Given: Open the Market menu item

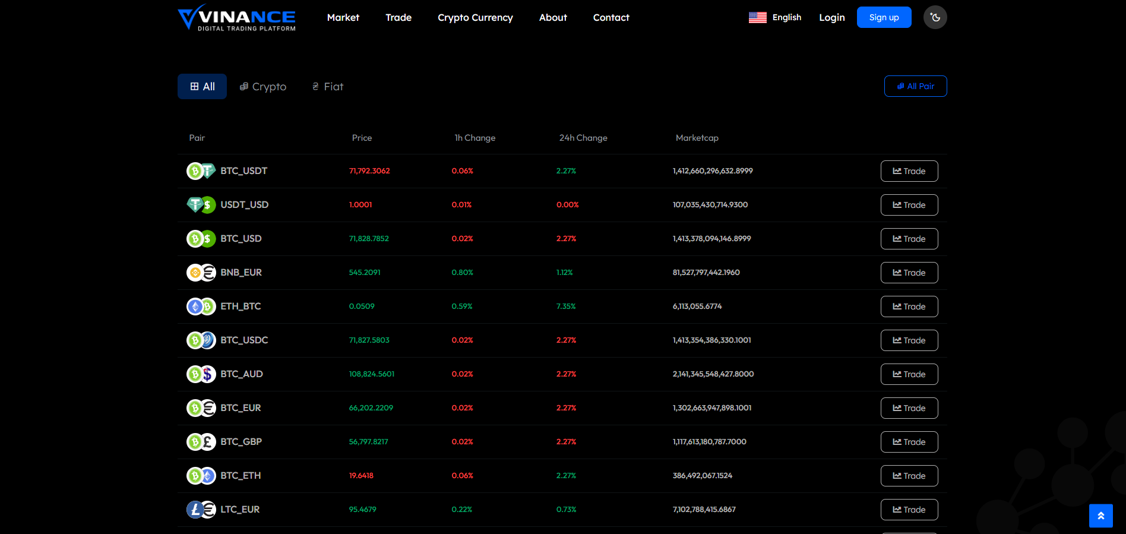Looking at the screenshot, I should [x=343, y=18].
